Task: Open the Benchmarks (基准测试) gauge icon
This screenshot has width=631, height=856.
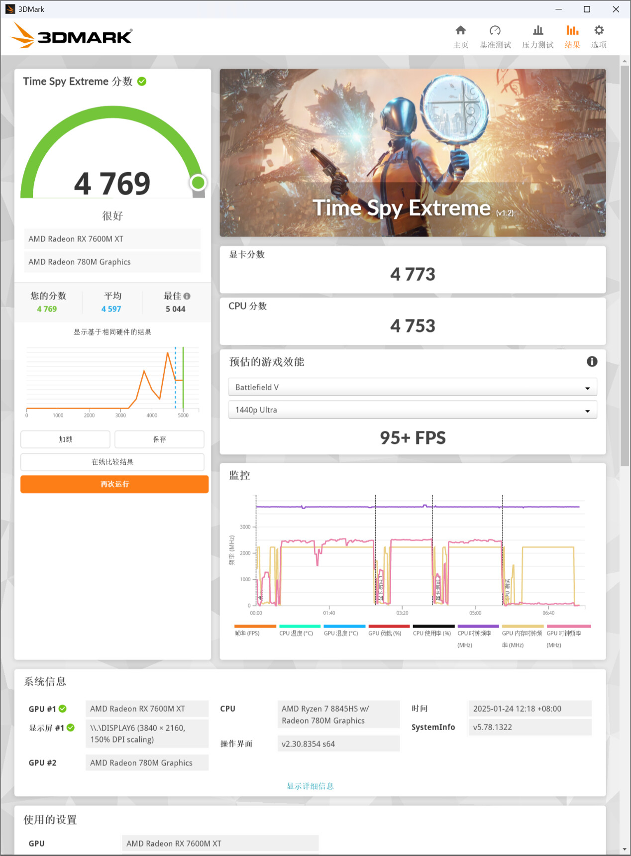Action: [495, 31]
